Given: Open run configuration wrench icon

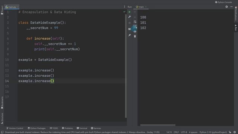Looking at the screenshot, I should point(129,17).
